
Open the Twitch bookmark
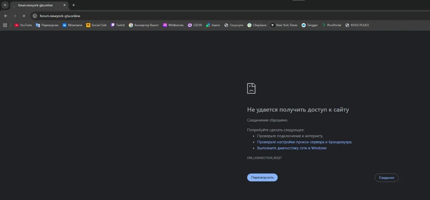click(x=118, y=25)
